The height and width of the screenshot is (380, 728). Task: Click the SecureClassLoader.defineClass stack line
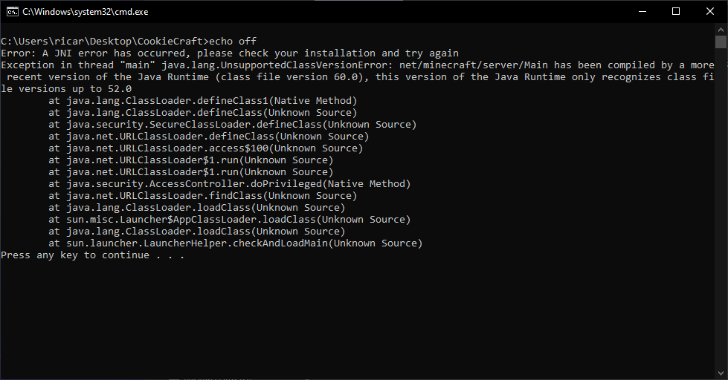pyautogui.click(x=232, y=125)
